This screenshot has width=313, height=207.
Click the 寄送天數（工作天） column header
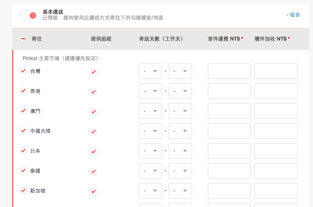point(161,39)
